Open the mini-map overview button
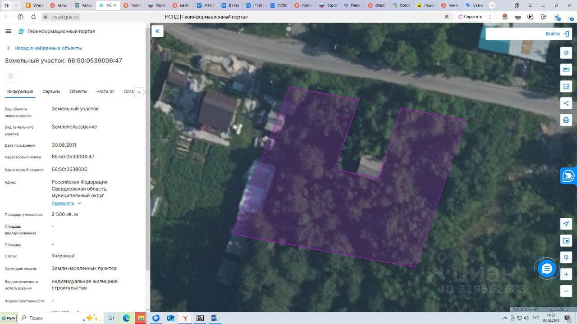577x324 pixels. (566, 241)
